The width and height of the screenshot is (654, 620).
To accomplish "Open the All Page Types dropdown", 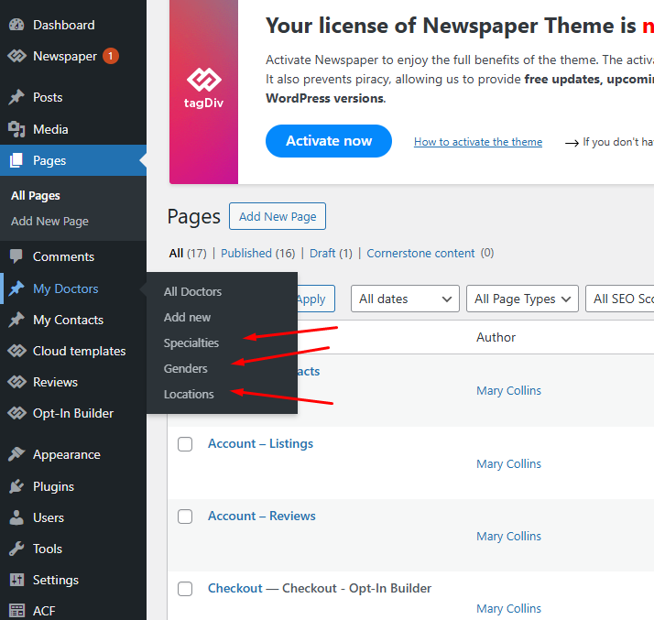I will coord(522,299).
